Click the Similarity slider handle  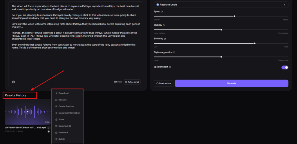tap(255, 43)
